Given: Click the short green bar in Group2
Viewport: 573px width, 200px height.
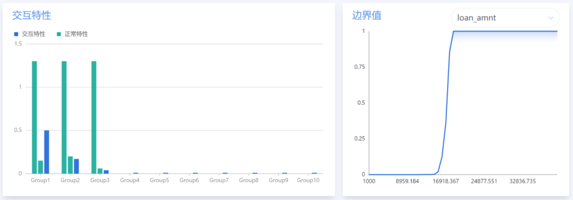Looking at the screenshot, I should tap(70, 165).
